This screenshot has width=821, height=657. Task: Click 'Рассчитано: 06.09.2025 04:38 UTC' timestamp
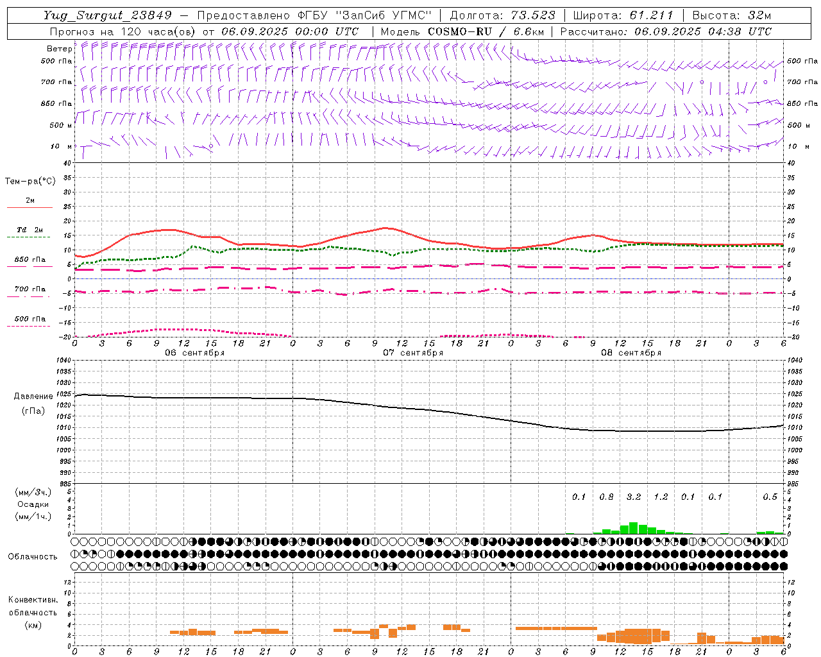pyautogui.click(x=666, y=31)
